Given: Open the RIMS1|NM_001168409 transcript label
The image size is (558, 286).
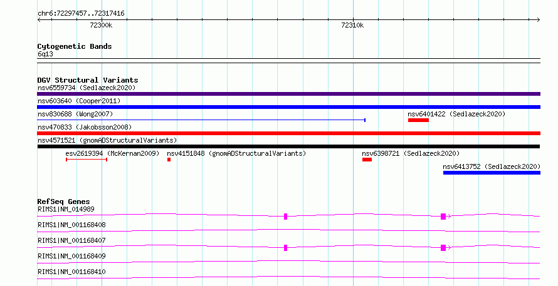Looking at the screenshot, I should (x=71, y=256).
